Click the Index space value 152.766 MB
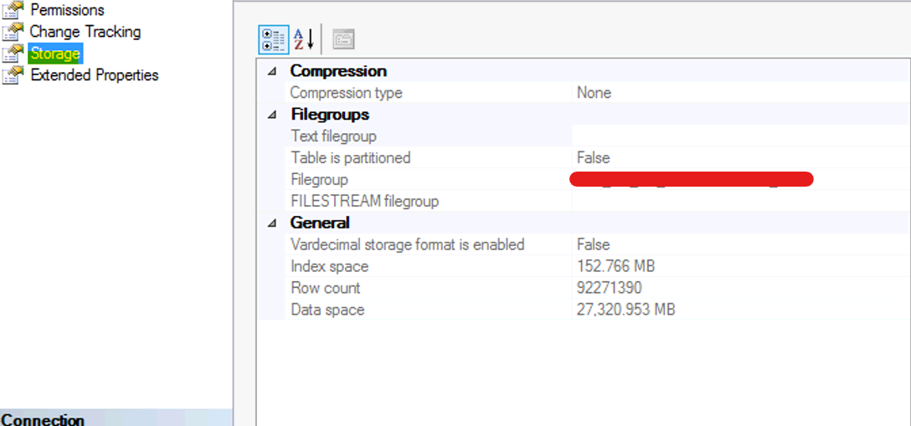This screenshot has width=911, height=426. click(615, 266)
